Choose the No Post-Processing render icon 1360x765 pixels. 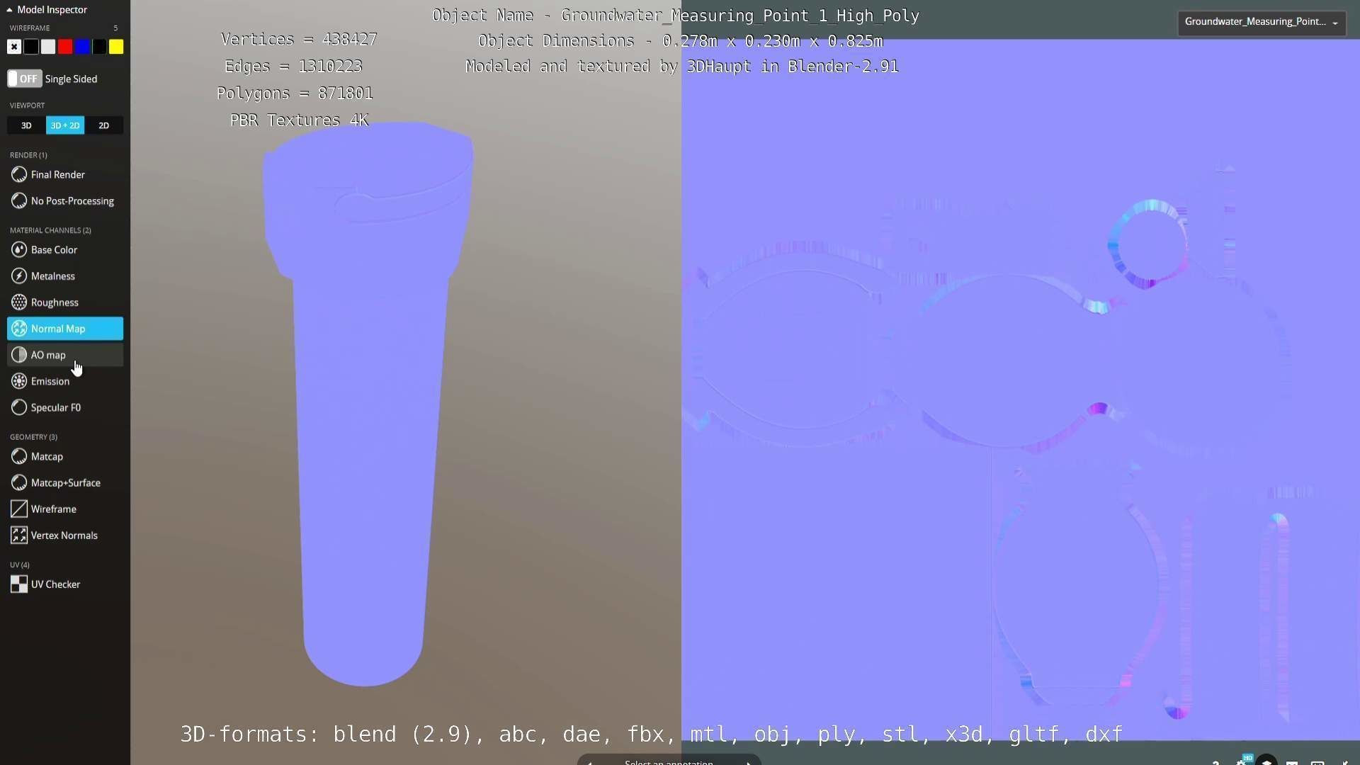pyautogui.click(x=19, y=201)
